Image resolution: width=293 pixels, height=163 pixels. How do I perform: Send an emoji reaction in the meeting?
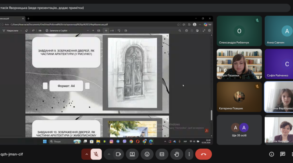[x=147, y=154]
